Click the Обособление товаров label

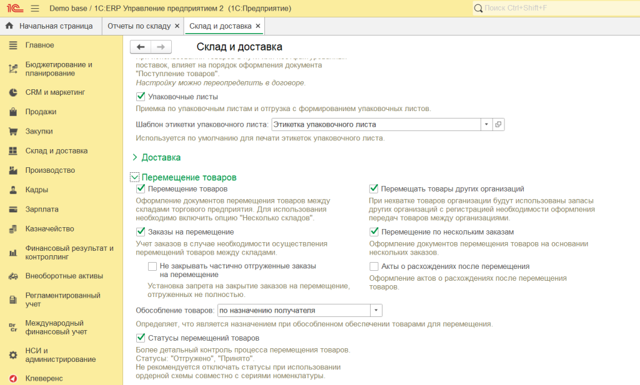pos(175,311)
